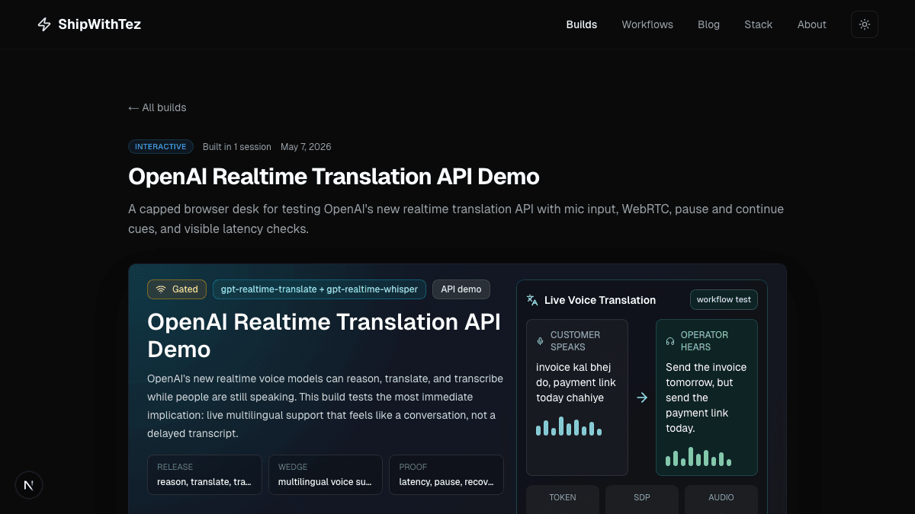Click the customer speech waveform bars
The image size is (915, 514).
(x=569, y=426)
